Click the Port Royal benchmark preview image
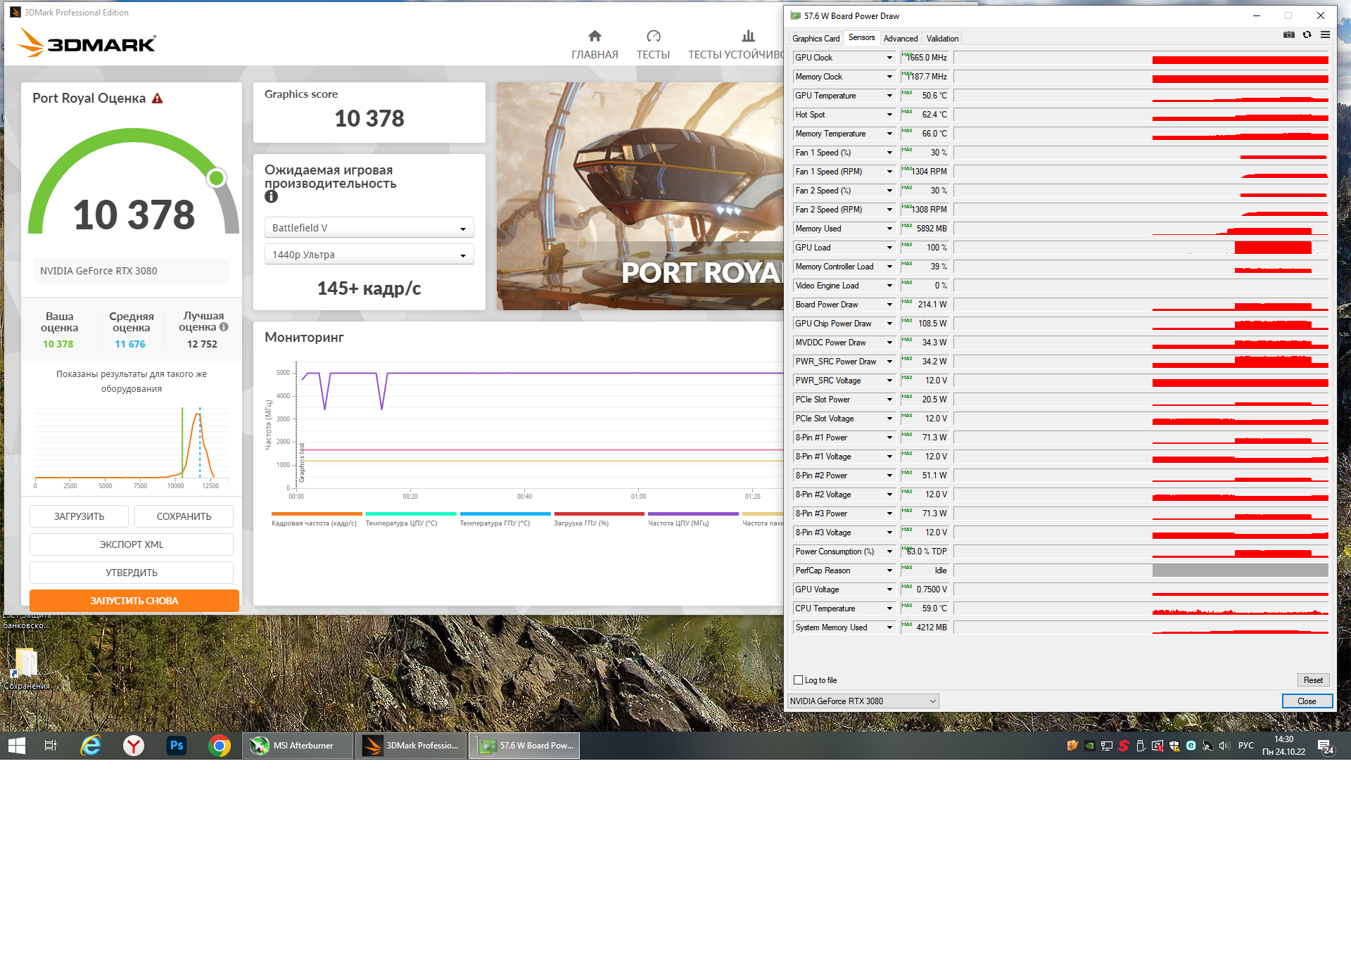 [639, 196]
